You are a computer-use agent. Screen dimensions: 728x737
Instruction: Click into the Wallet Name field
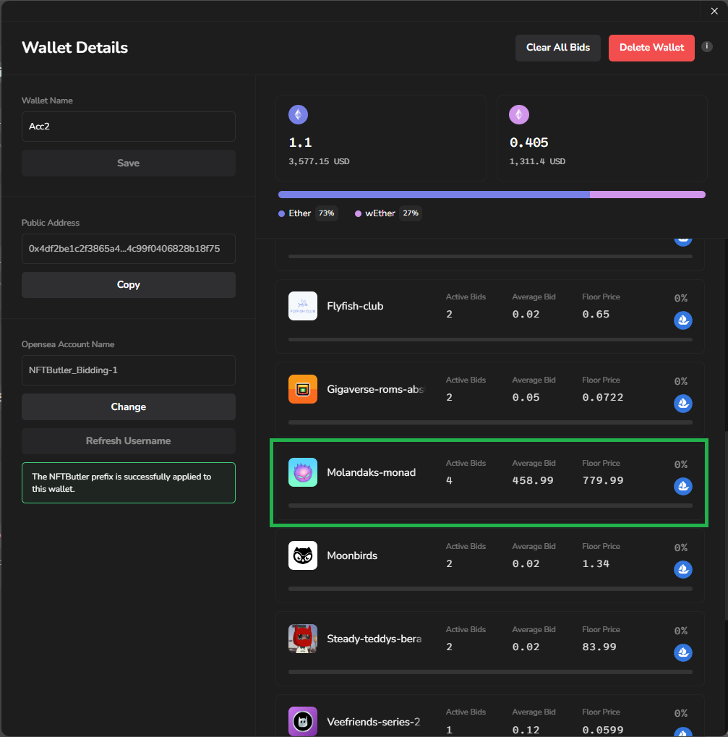(x=129, y=127)
